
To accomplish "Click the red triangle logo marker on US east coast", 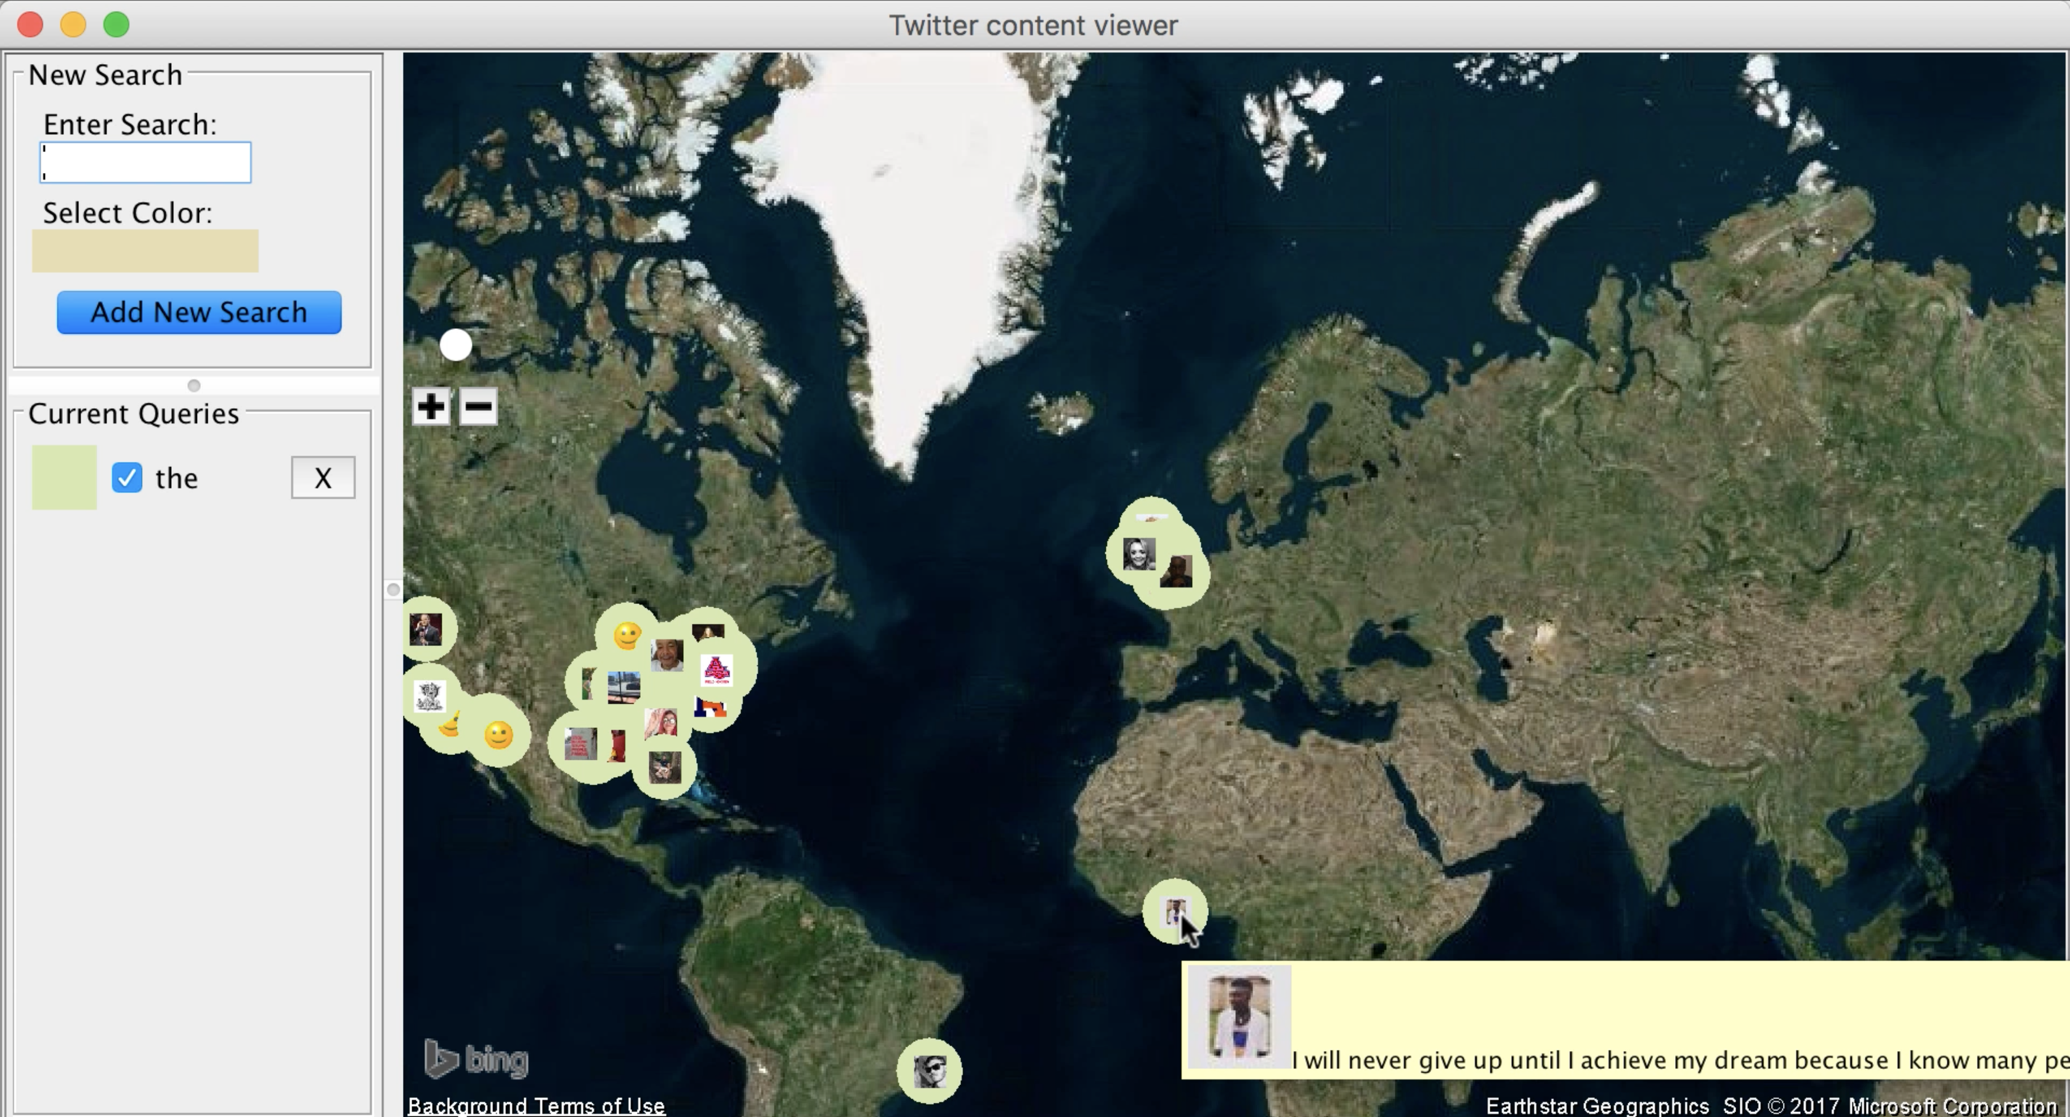I will [x=716, y=670].
